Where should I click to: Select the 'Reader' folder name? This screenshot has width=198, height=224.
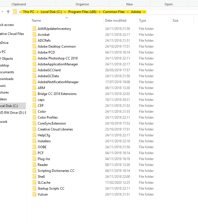[43, 165]
